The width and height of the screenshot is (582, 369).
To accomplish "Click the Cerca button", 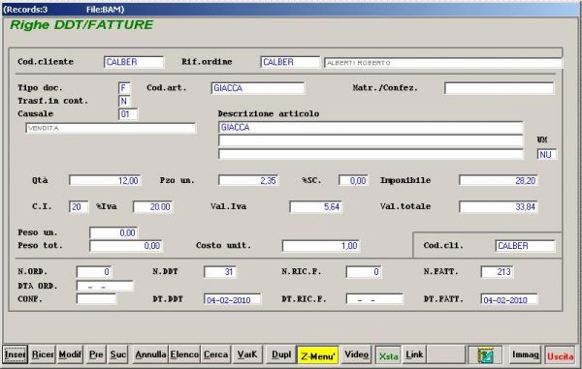I will pyautogui.click(x=215, y=354).
